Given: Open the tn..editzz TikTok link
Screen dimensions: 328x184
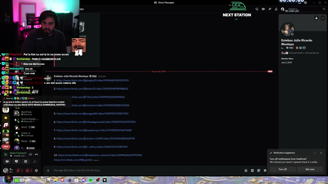Looking at the screenshot, I should click(x=92, y=147).
